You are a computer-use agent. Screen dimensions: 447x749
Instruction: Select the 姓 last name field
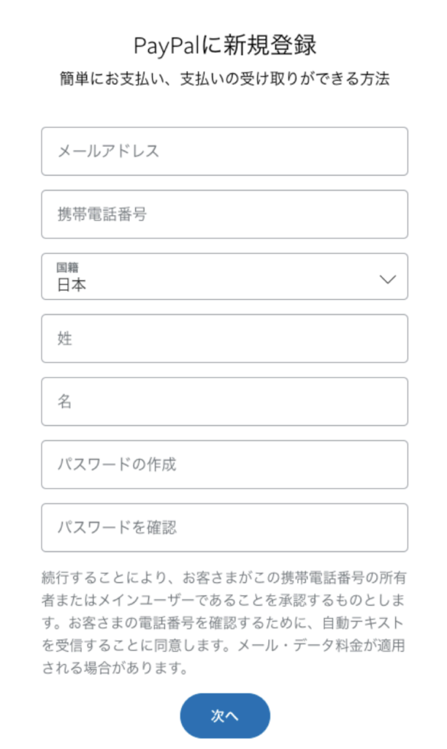pos(224,339)
